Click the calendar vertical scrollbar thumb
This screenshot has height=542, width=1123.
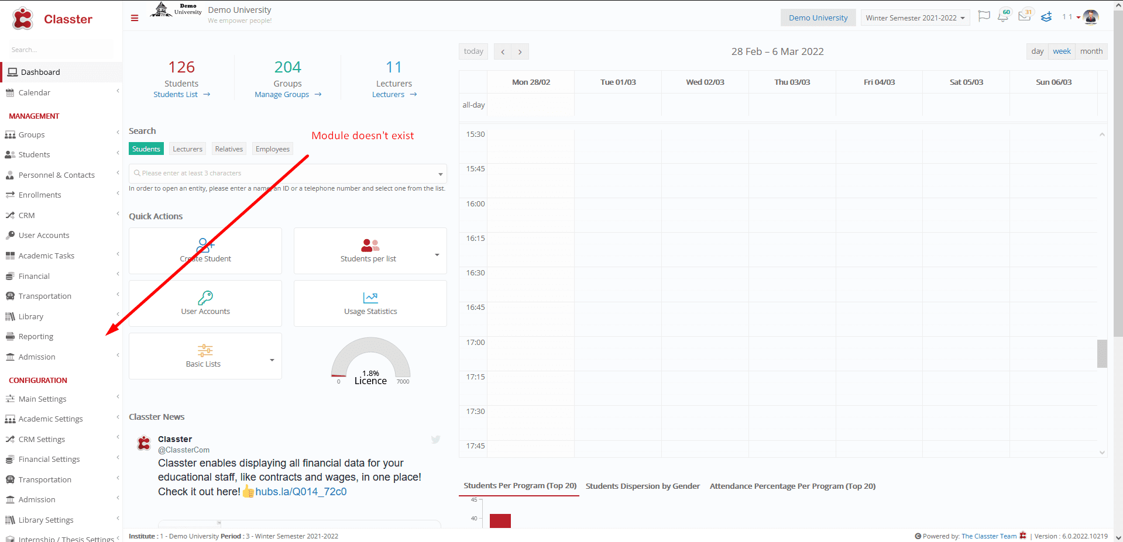(x=1102, y=354)
